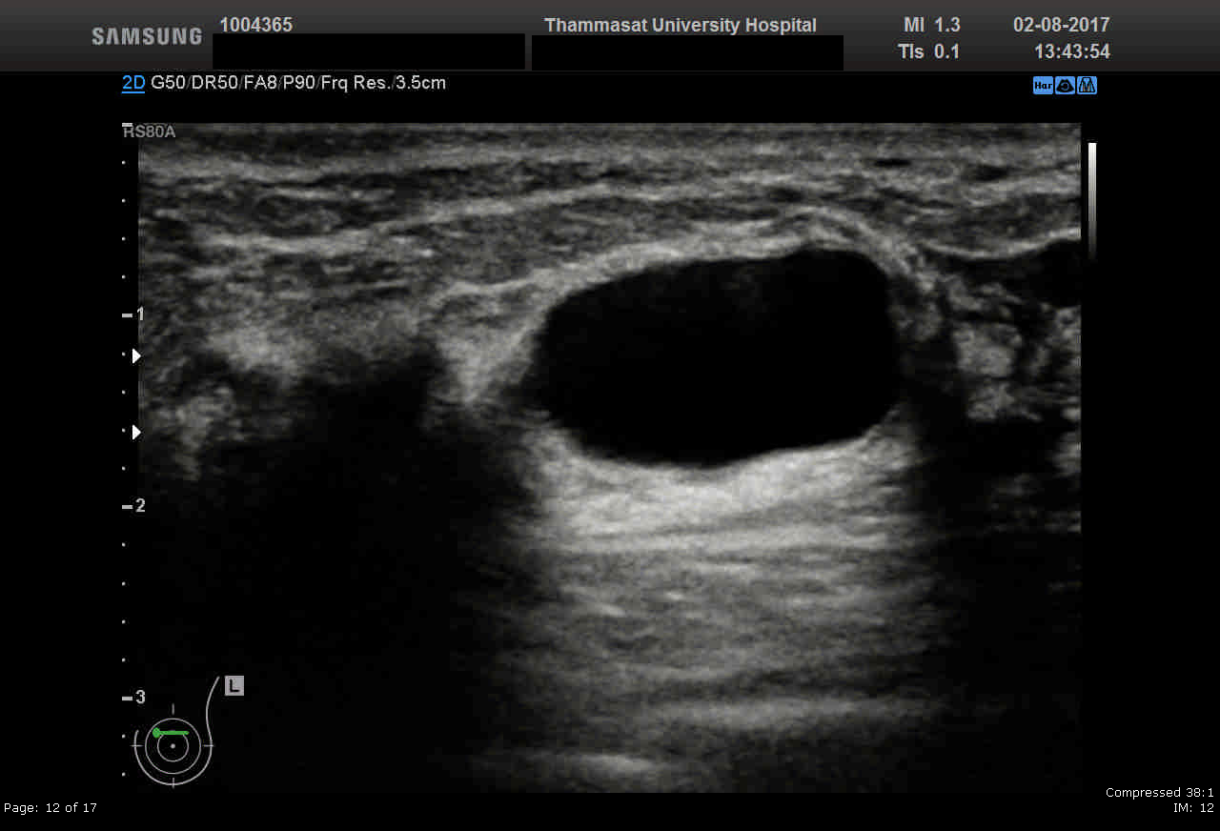This screenshot has height=831, width=1220.
Task: Click the MI 1.3 value
Action: tap(931, 25)
